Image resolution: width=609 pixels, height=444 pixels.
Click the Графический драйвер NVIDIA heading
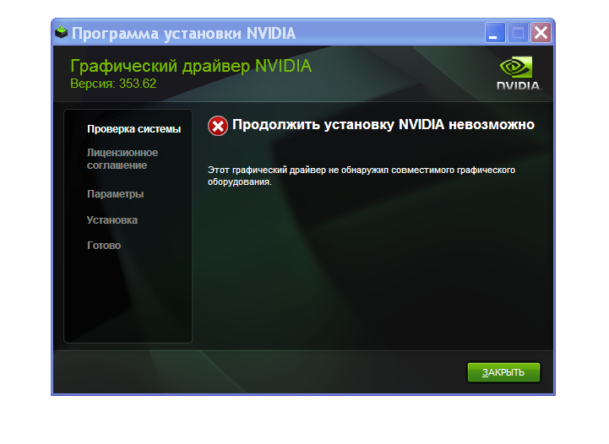click(191, 66)
